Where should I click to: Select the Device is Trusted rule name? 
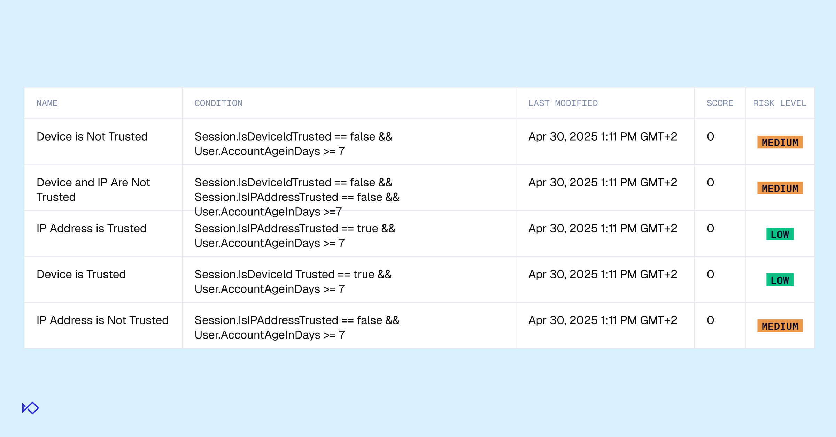(81, 274)
